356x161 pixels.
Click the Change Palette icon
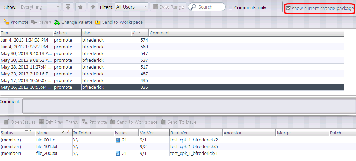[x=57, y=22]
